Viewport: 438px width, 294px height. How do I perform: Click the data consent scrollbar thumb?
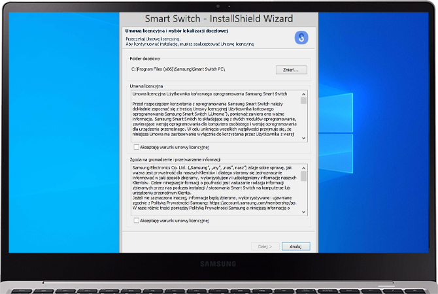click(x=303, y=176)
